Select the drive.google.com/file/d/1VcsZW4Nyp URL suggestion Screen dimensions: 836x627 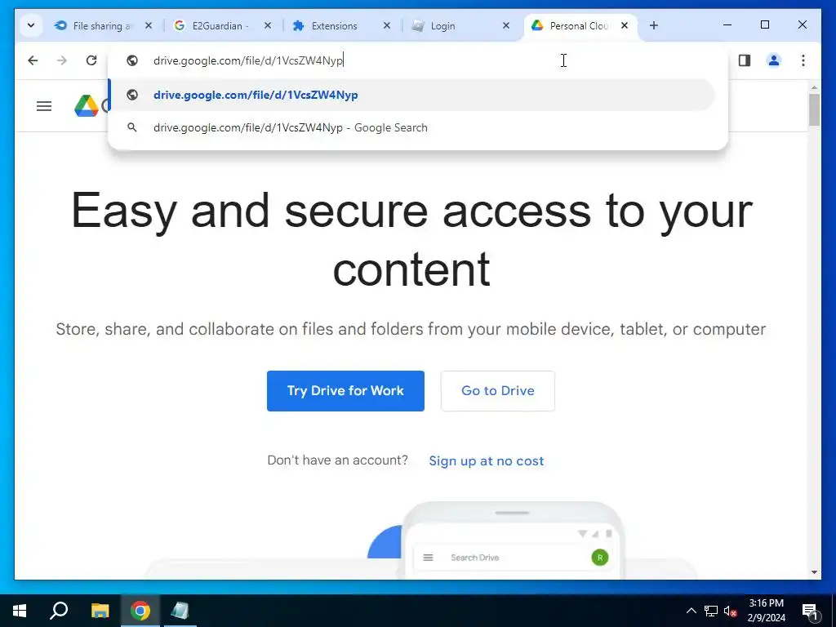click(412, 95)
